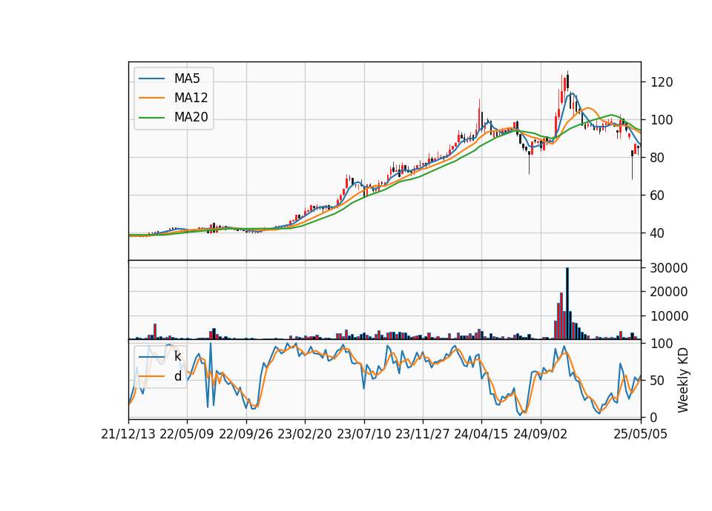Click the 60 price axis label

658,196
